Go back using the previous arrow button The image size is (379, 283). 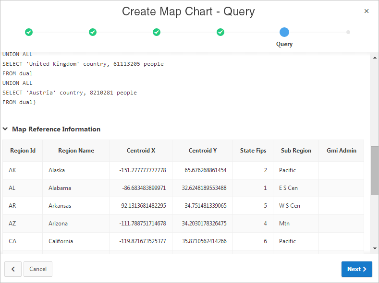point(13,269)
